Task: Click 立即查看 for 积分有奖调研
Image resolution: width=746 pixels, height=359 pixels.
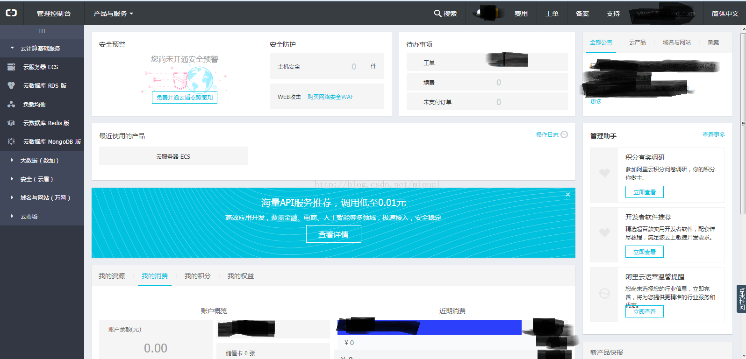Action: pos(645,192)
